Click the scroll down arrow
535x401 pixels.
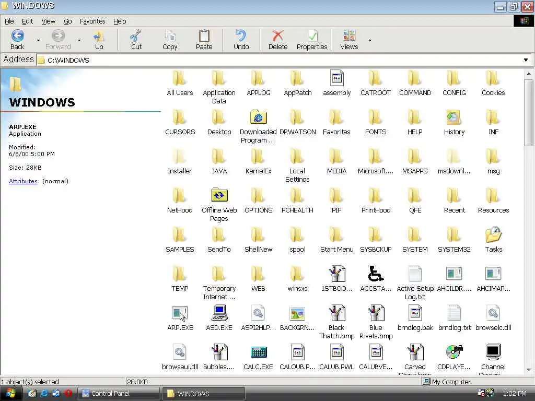coord(529,370)
